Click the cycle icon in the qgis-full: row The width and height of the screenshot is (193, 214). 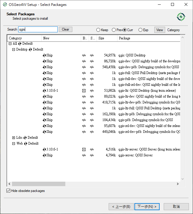click(x=44, y=73)
